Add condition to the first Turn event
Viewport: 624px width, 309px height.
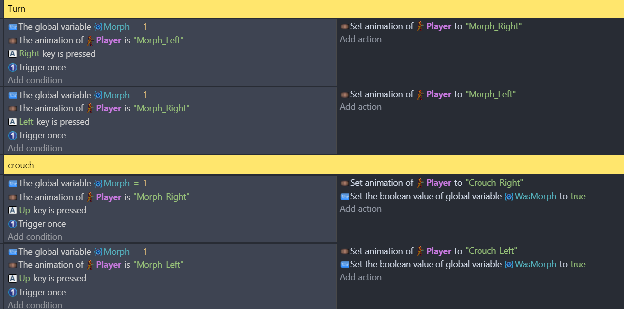[x=35, y=80]
